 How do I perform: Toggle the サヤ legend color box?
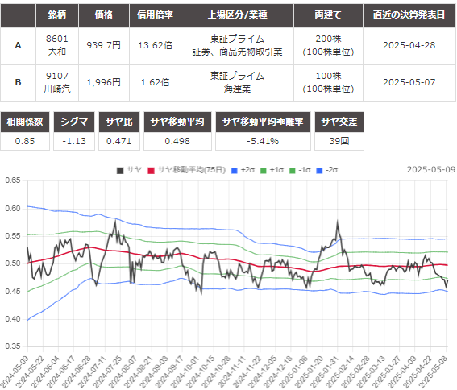[120, 171]
